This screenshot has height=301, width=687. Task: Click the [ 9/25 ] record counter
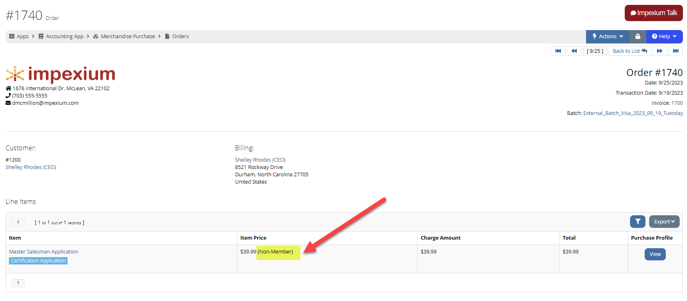595,51
